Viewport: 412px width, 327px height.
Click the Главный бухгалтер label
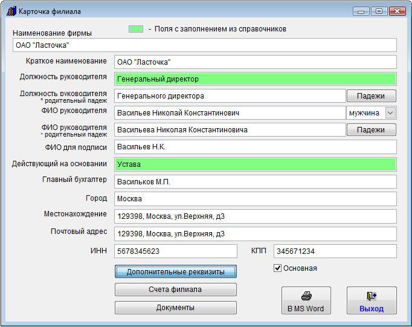(75, 180)
